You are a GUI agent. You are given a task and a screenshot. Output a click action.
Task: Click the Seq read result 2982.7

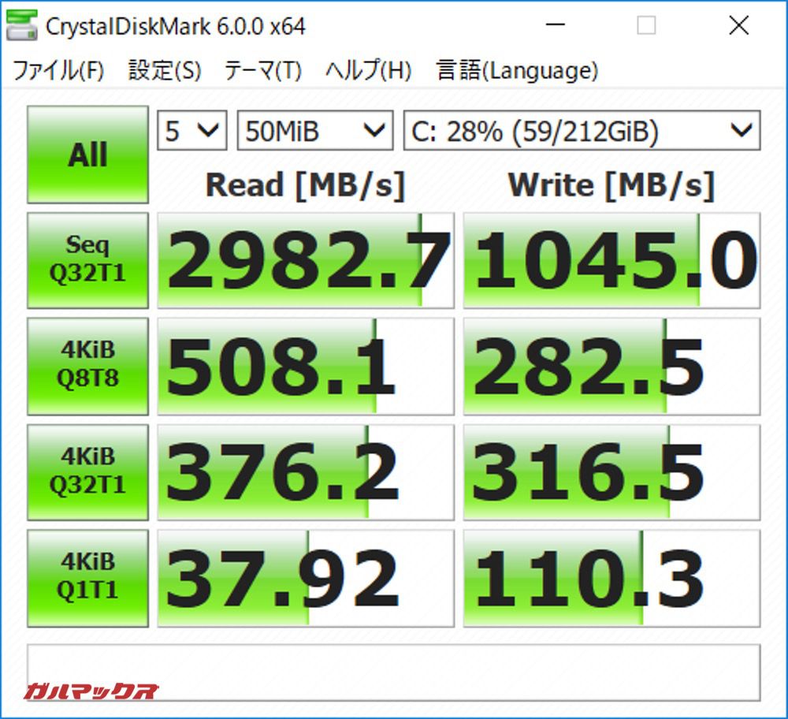(x=306, y=260)
